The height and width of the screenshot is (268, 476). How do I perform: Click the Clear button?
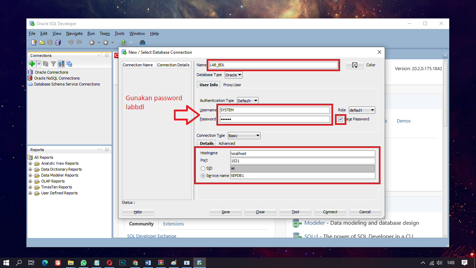coord(260,212)
